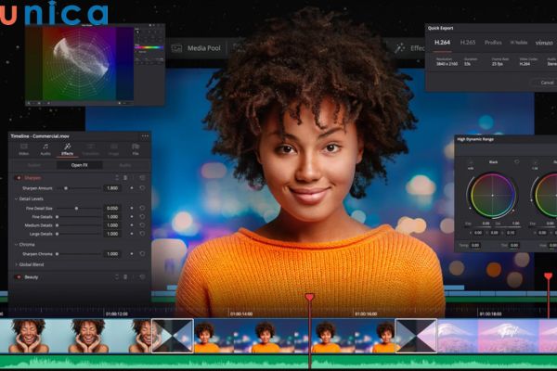Select the YouTube export preset
This screenshot has width=557, height=371.
coord(519,43)
